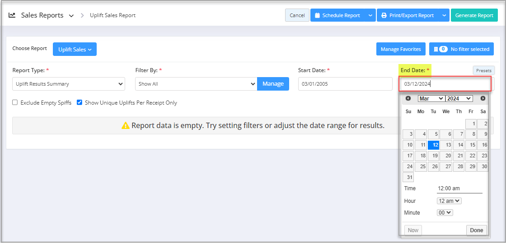Click printer icon on Print/Export Report

click(384, 15)
